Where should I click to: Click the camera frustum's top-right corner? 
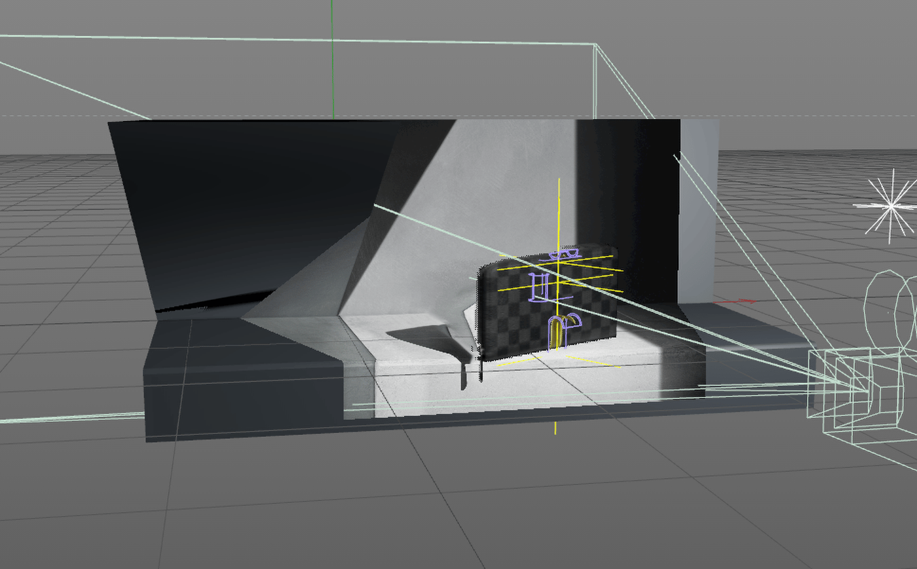point(595,45)
